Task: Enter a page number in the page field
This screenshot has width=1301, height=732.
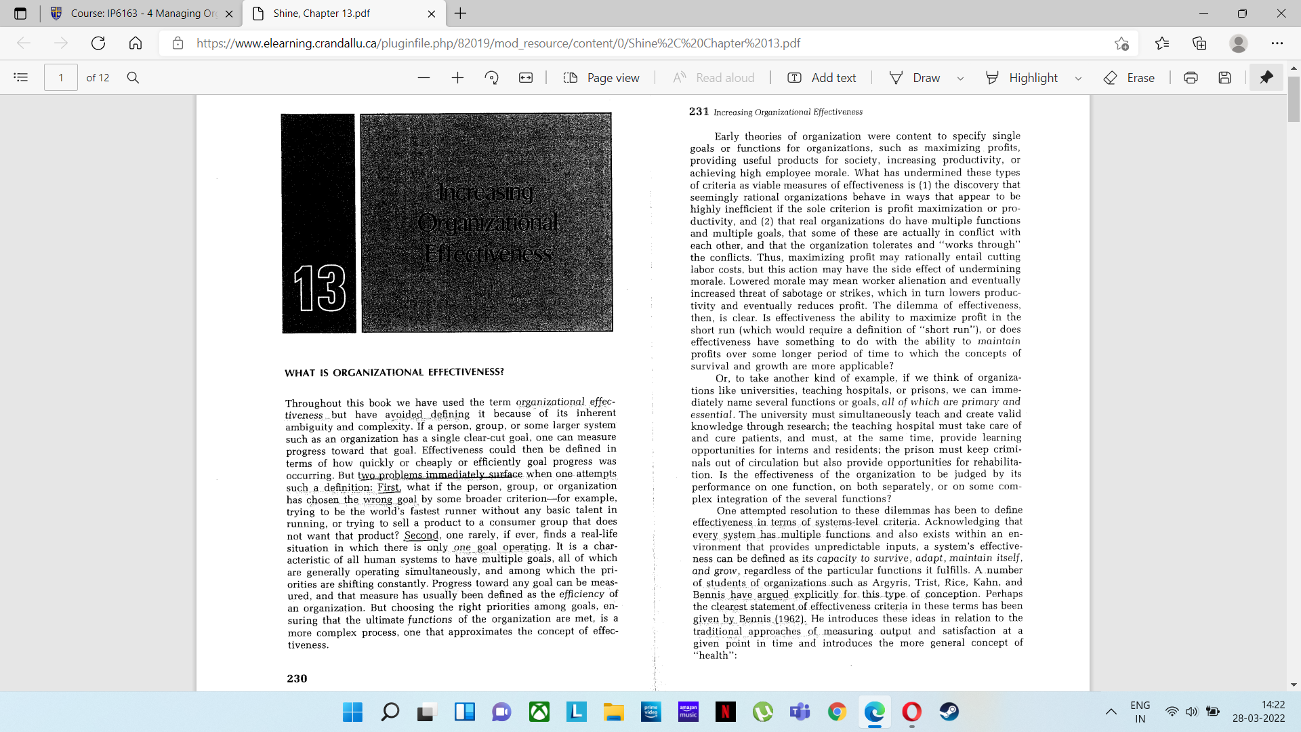Action: point(60,77)
